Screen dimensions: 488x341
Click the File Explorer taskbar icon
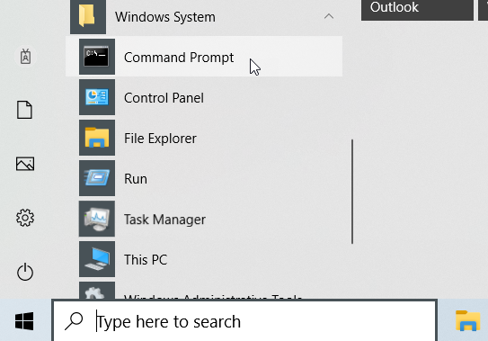[467, 320]
